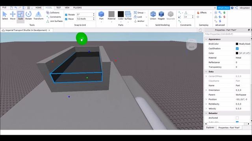Click the Filter Properties search field

227,34
